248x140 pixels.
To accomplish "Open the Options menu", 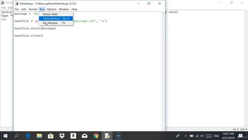I will (x=52, y=9).
